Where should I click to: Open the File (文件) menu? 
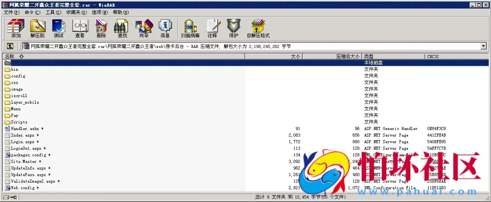point(12,12)
